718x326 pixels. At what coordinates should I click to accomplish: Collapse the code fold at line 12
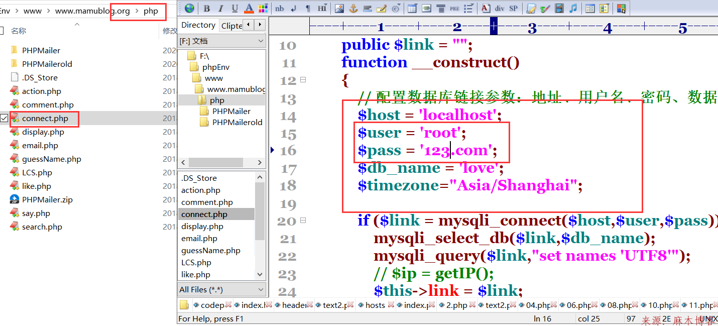[x=303, y=79]
